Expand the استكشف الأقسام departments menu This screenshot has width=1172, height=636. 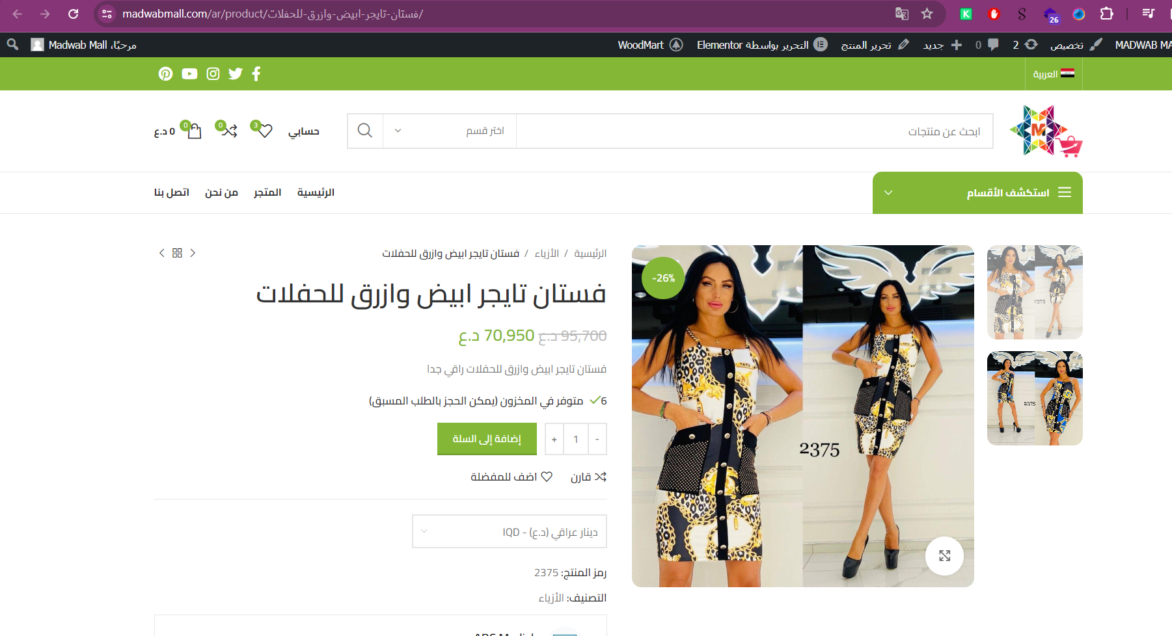(977, 192)
